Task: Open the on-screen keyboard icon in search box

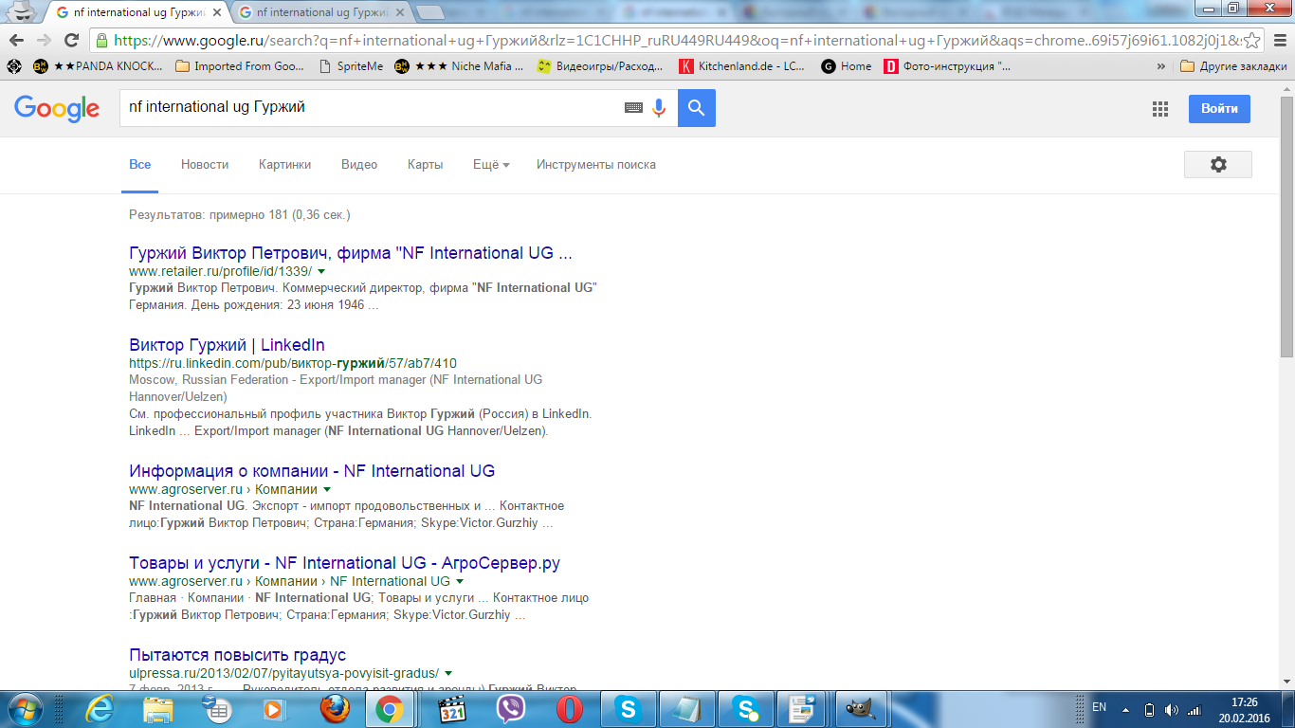Action: (633, 108)
